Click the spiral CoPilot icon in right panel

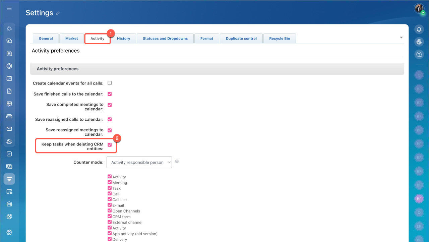coord(419,42)
